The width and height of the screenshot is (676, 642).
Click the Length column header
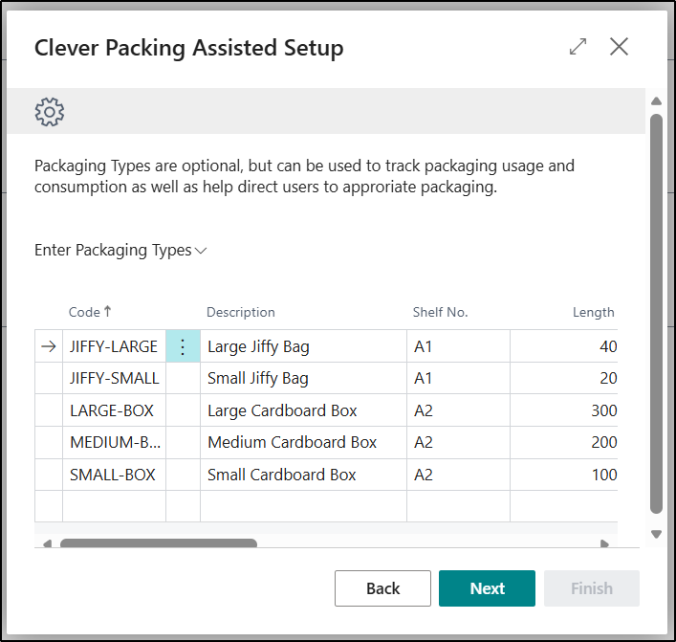[x=593, y=312]
